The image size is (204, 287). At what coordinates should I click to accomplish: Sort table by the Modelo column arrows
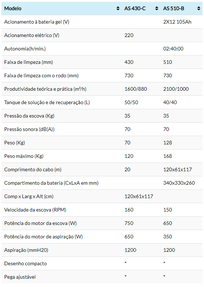(x=118, y=8)
